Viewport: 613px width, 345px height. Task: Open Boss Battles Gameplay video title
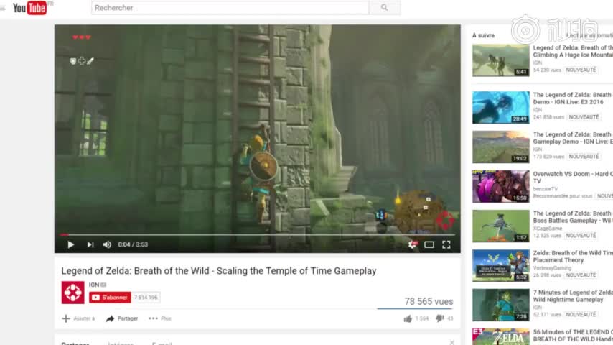[x=573, y=217]
